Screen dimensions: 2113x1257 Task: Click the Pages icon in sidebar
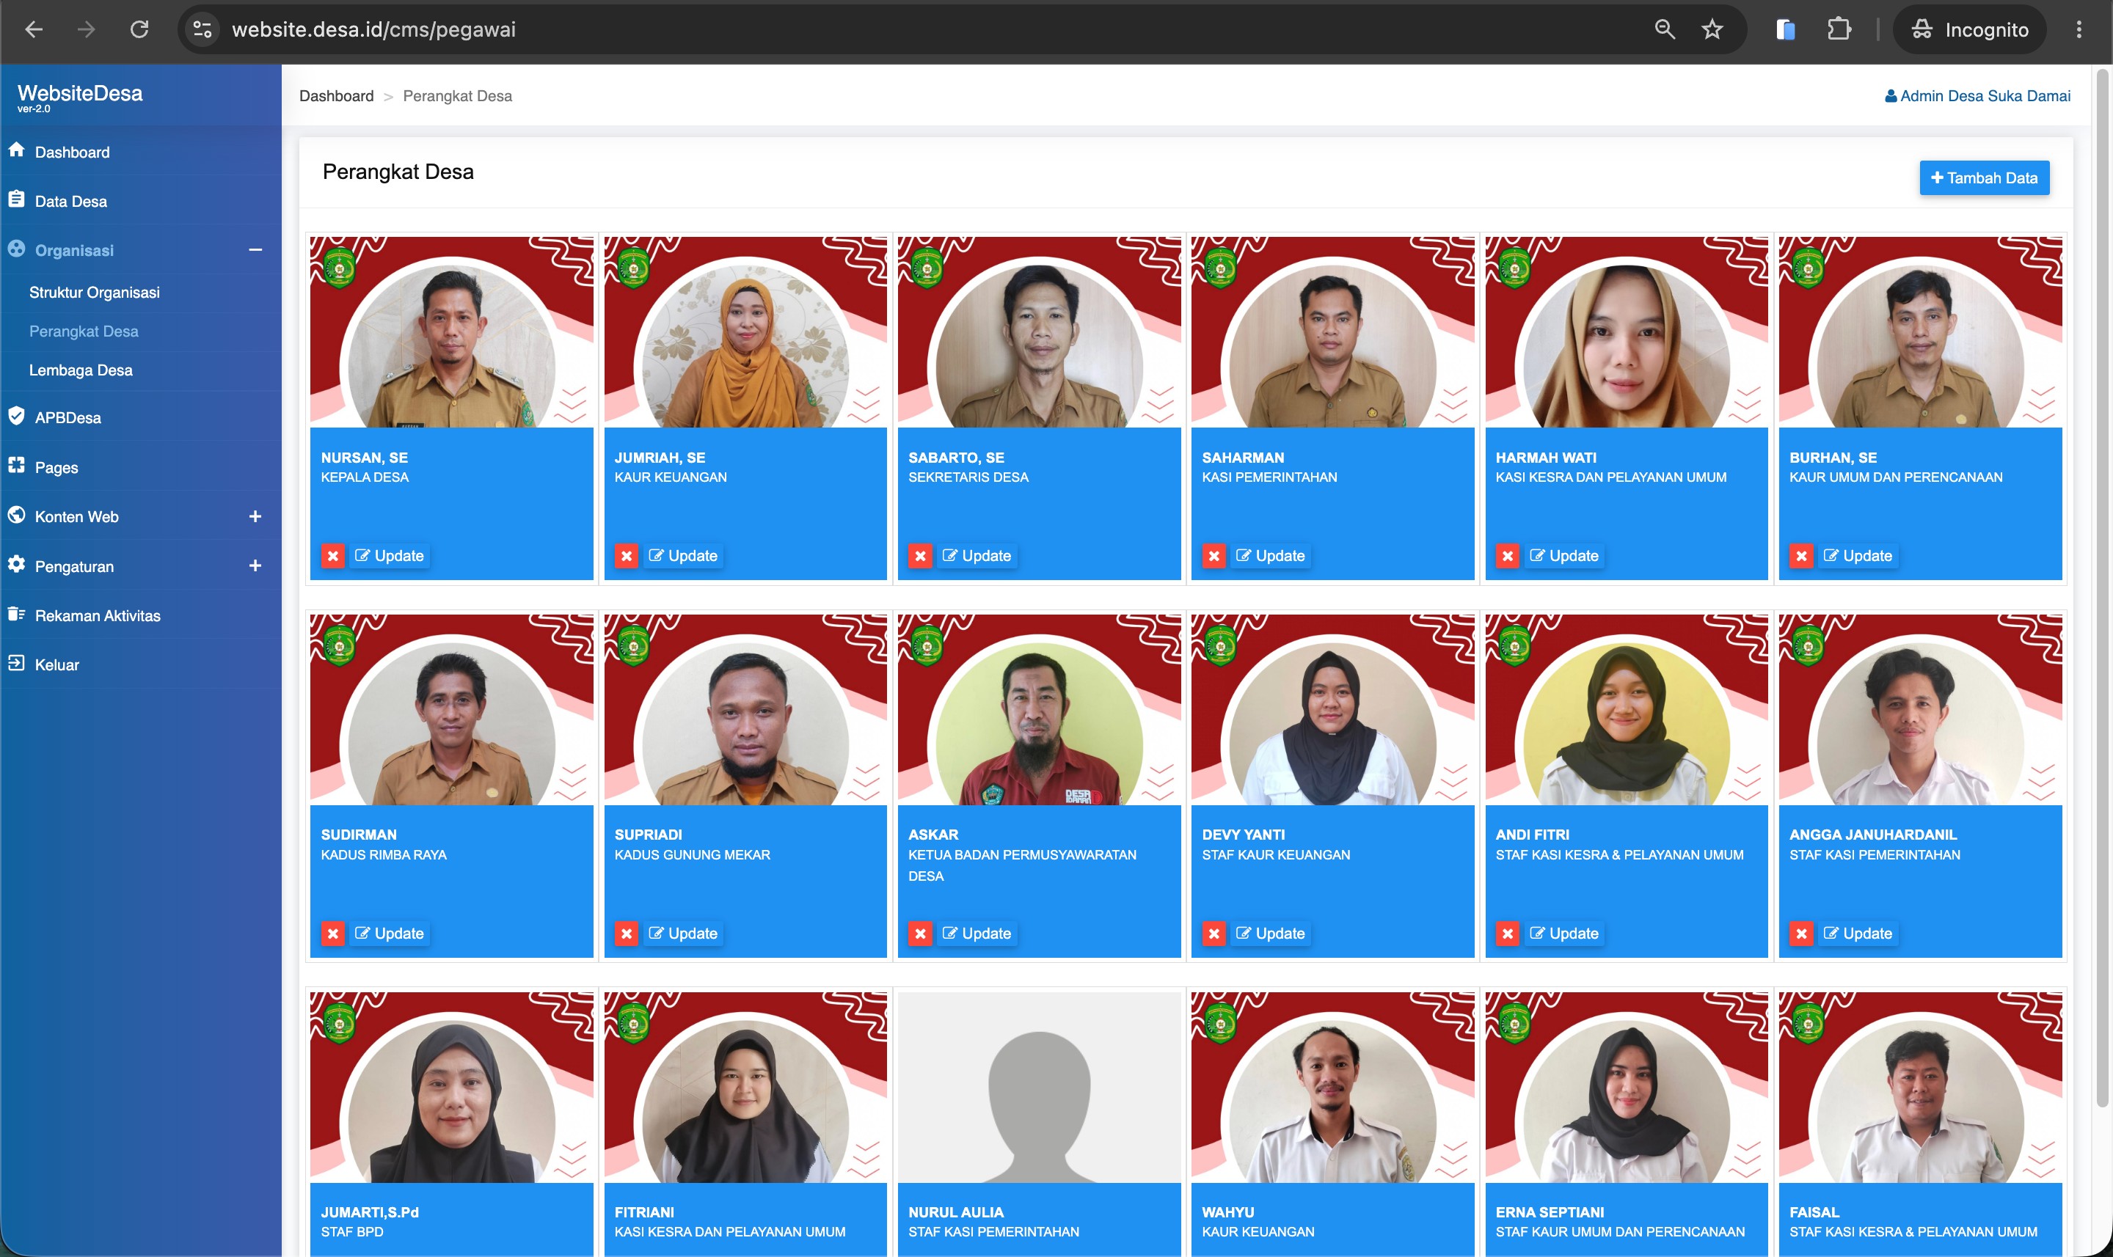(x=16, y=465)
